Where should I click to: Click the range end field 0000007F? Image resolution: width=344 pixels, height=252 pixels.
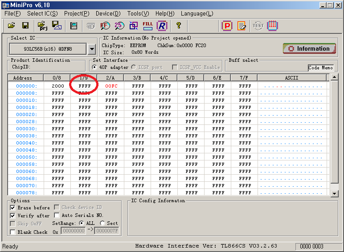coord(107,231)
